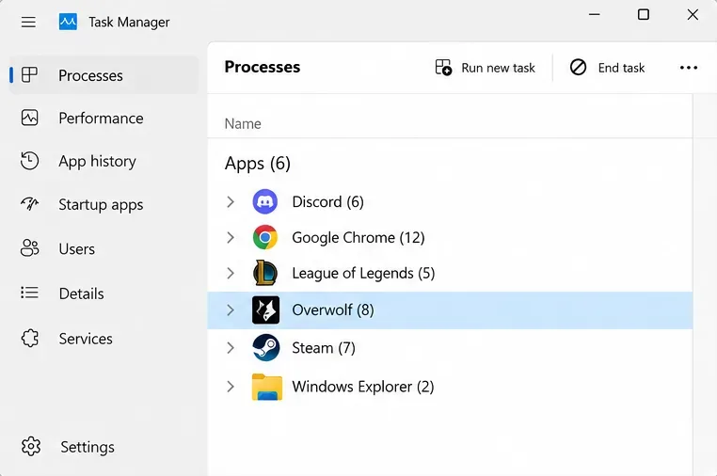
Task: Go to the Users page
Action: point(104,248)
